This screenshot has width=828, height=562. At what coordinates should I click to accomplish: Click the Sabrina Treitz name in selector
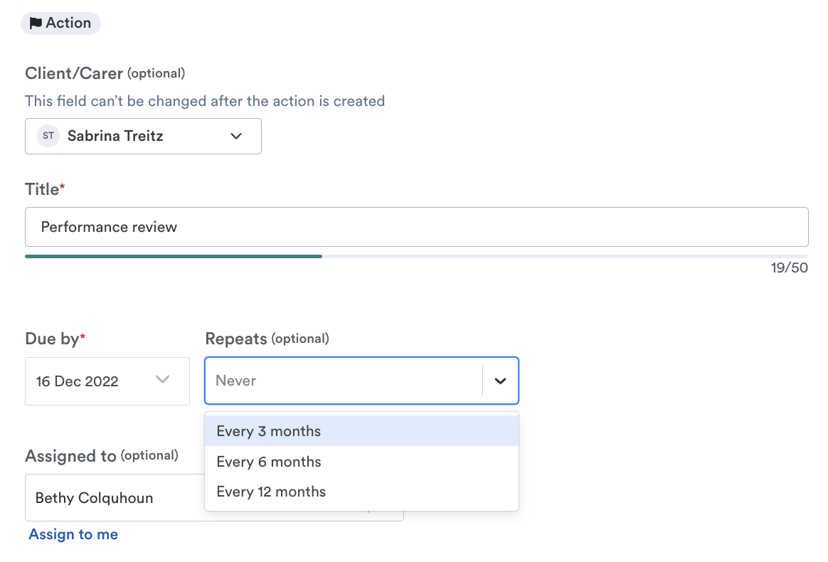115,136
